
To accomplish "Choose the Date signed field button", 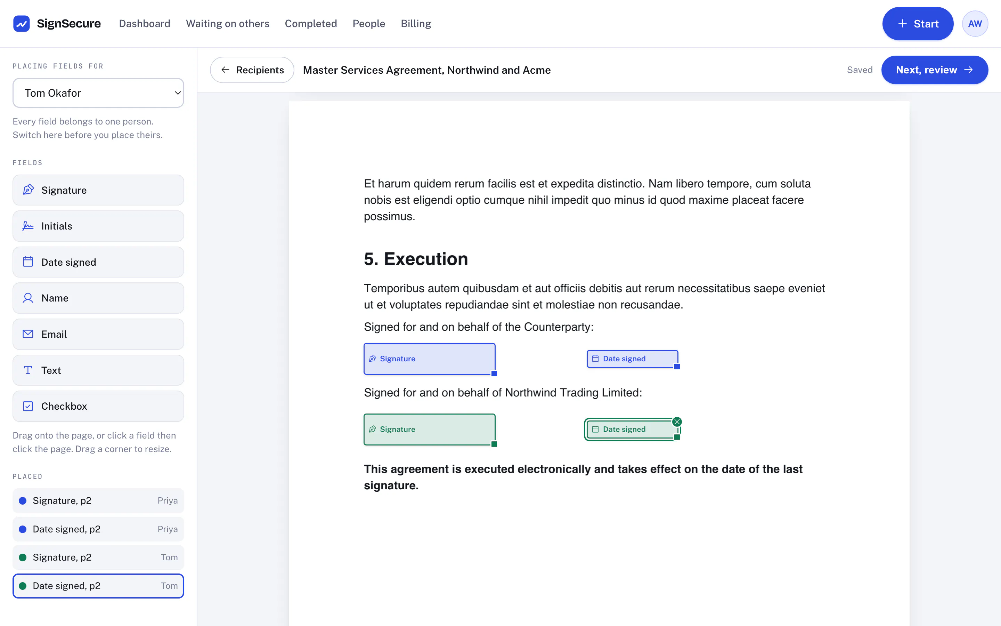I will pos(98,262).
